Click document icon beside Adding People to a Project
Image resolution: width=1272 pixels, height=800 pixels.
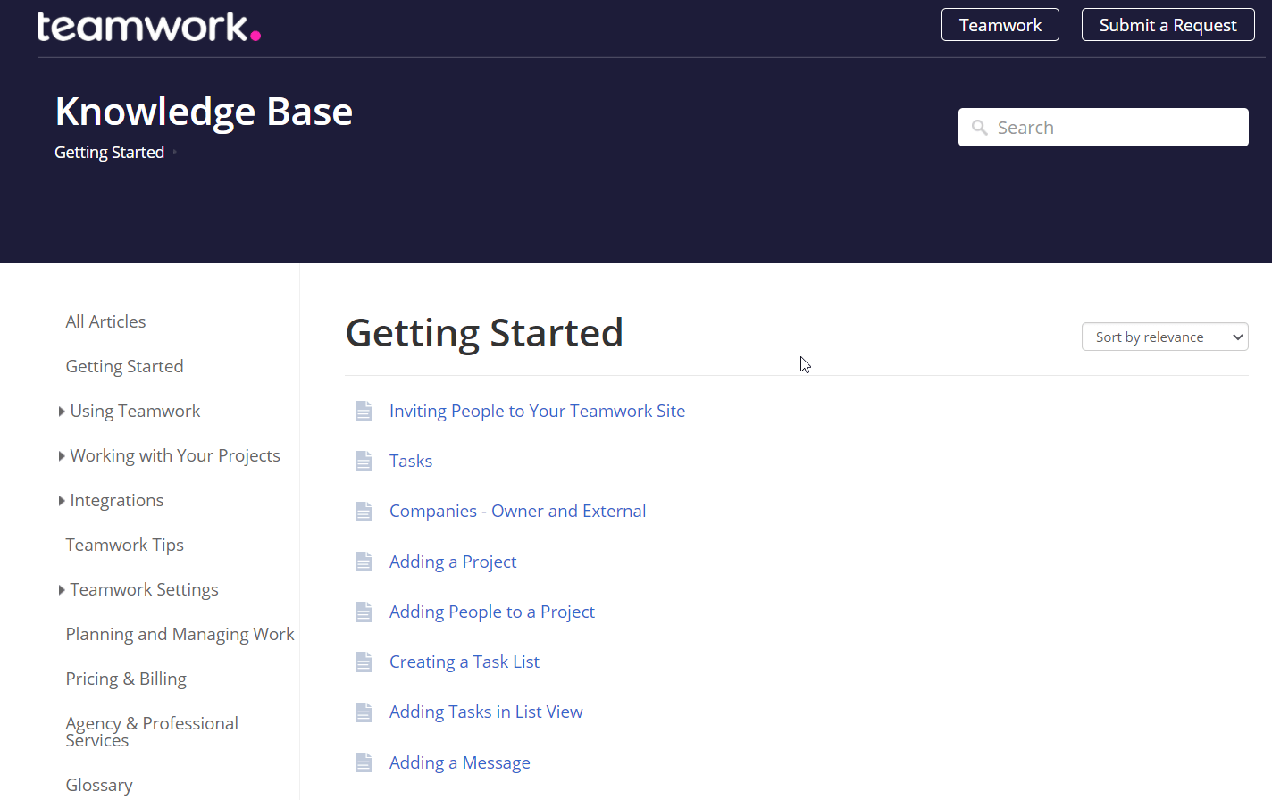pyautogui.click(x=364, y=612)
